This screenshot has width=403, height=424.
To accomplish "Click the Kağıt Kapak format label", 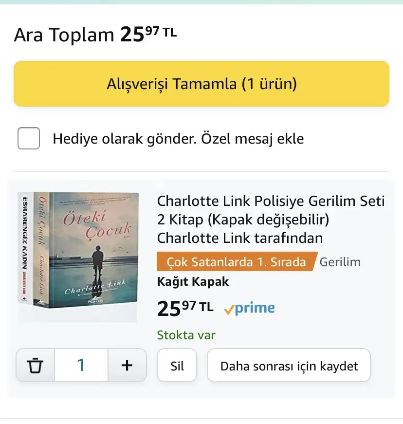I will (x=193, y=281).
